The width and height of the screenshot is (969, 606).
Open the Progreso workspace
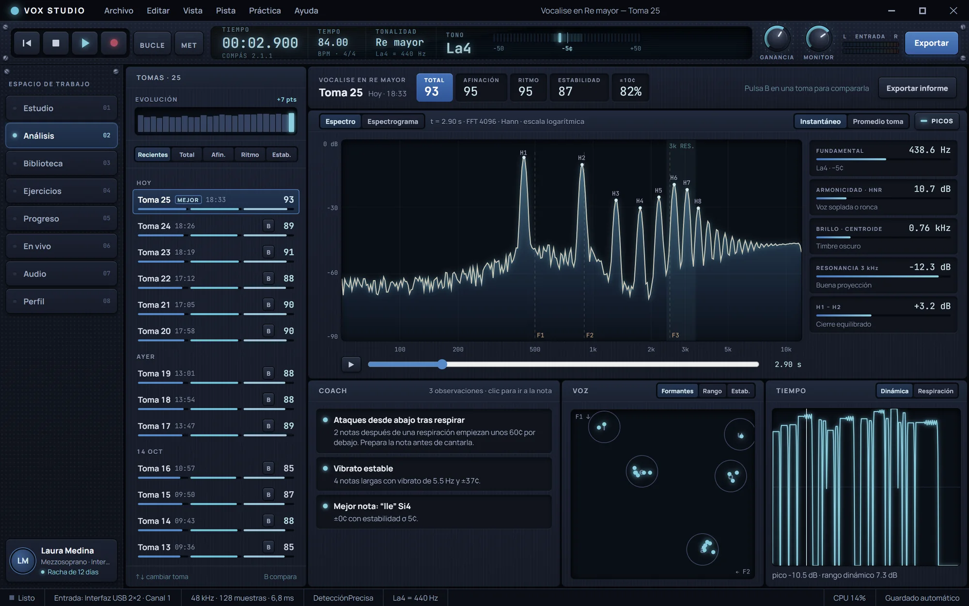62,219
